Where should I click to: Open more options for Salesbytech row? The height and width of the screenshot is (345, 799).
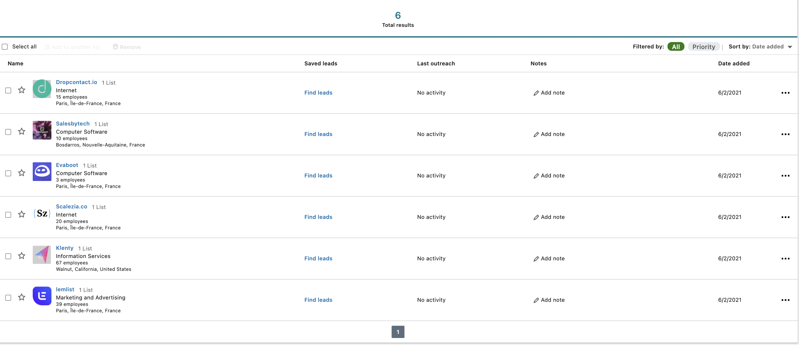coord(785,134)
